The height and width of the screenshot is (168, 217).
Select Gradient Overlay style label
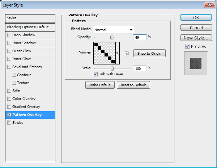click(26, 107)
